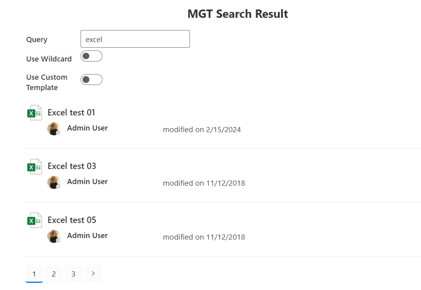Open the Excel test 01 result title

(x=72, y=113)
